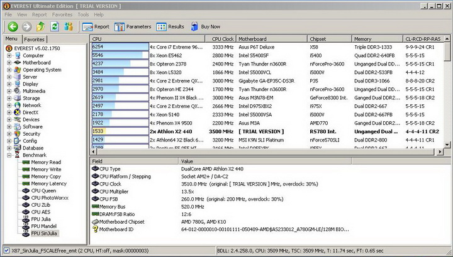Open the Help menu
Screen dimensions: 453x257
point(99,14)
